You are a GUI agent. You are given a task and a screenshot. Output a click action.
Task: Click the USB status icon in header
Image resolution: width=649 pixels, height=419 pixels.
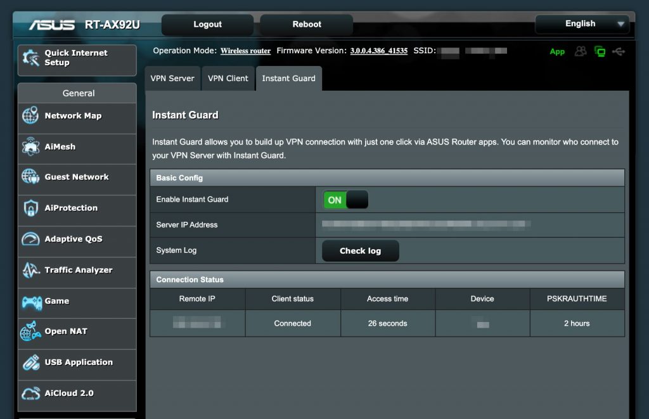click(x=619, y=51)
